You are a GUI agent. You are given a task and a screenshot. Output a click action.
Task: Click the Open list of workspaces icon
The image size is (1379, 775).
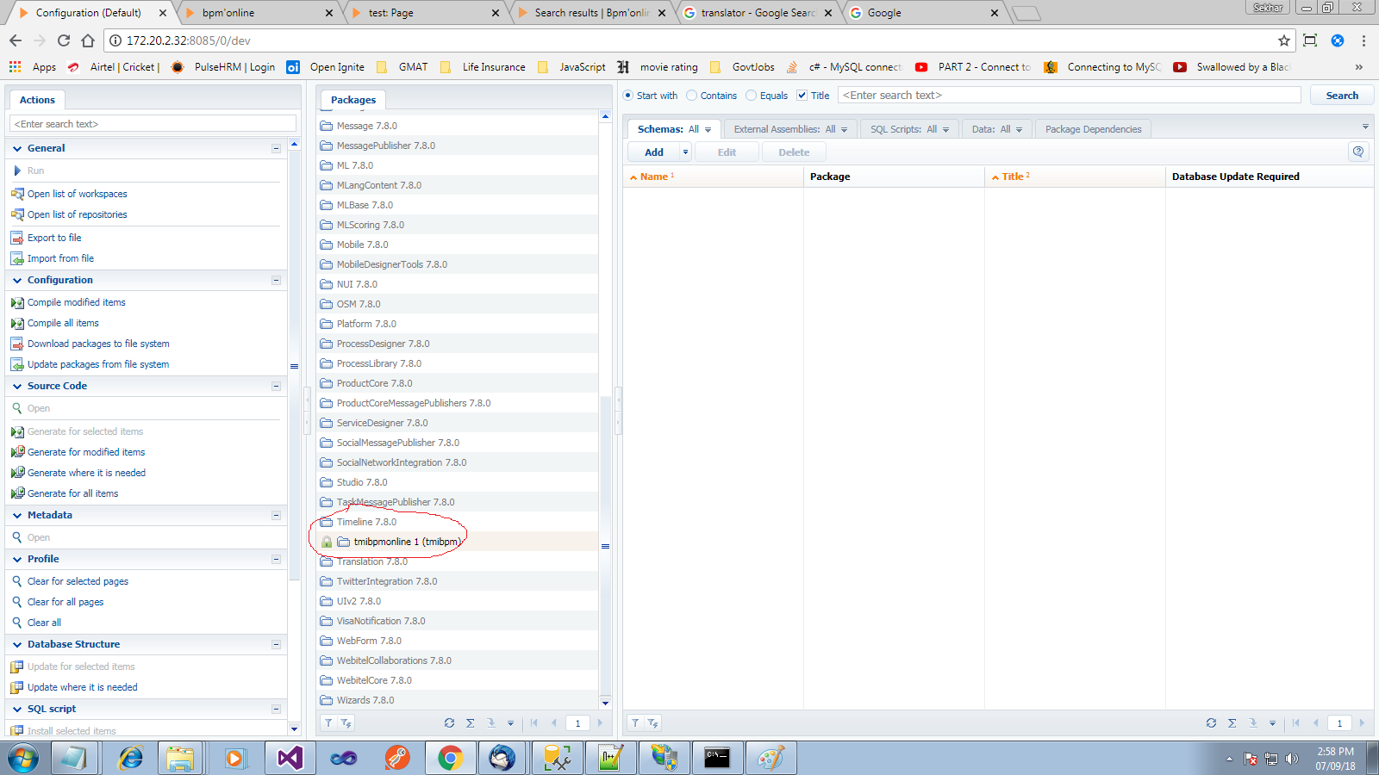17,194
